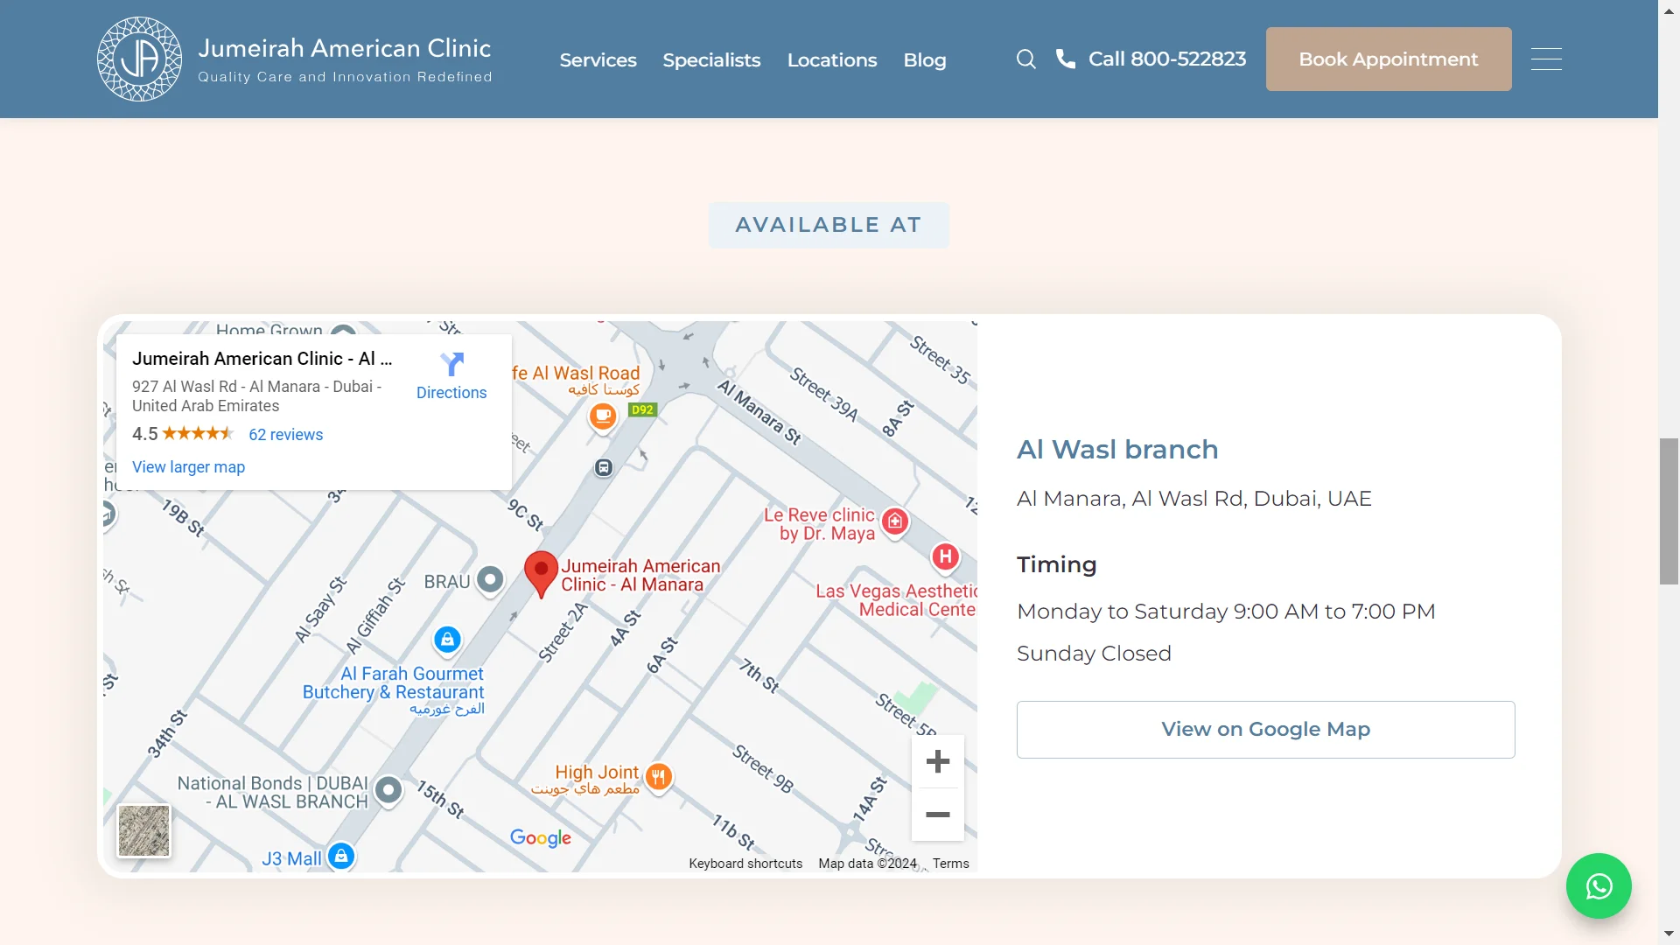Open the hamburger menu icon

pos(1546,59)
